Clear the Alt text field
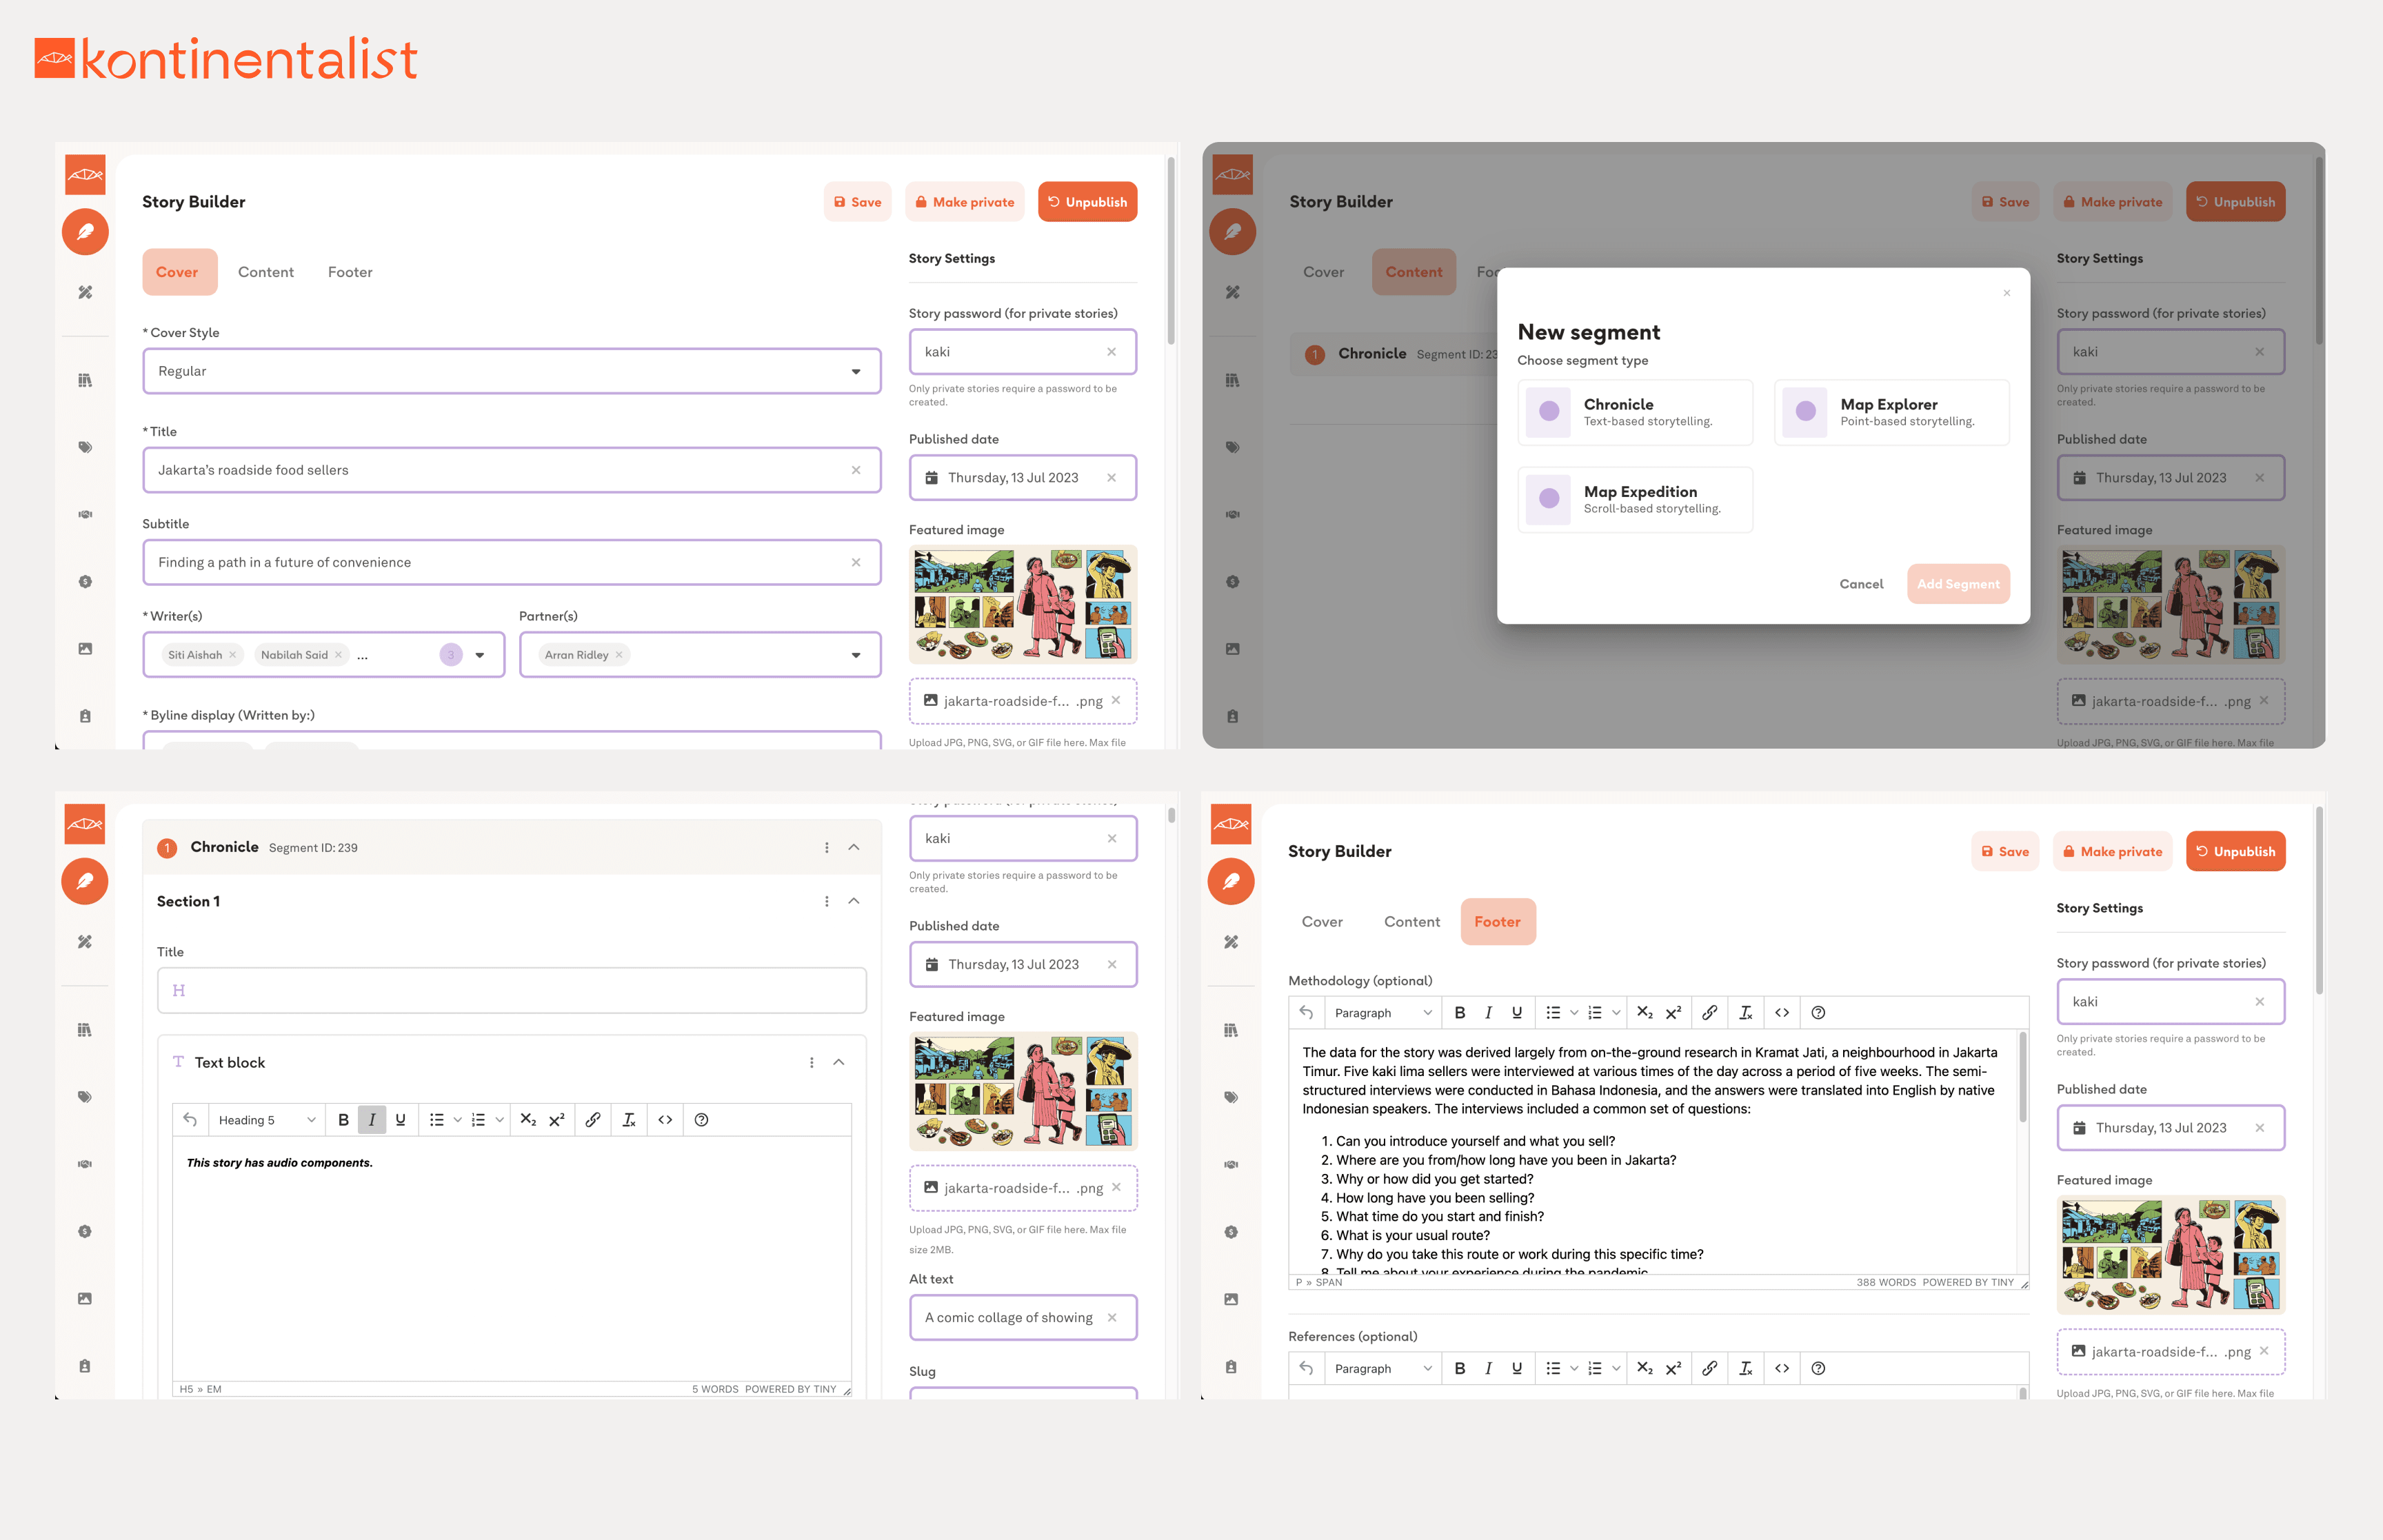The height and width of the screenshot is (1540, 2383). [x=1112, y=1318]
